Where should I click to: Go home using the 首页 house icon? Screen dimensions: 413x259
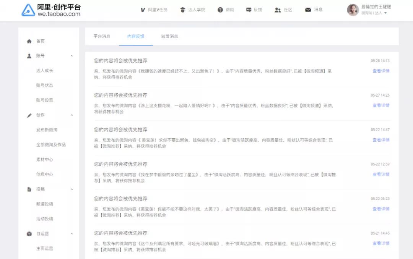[x=29, y=41]
